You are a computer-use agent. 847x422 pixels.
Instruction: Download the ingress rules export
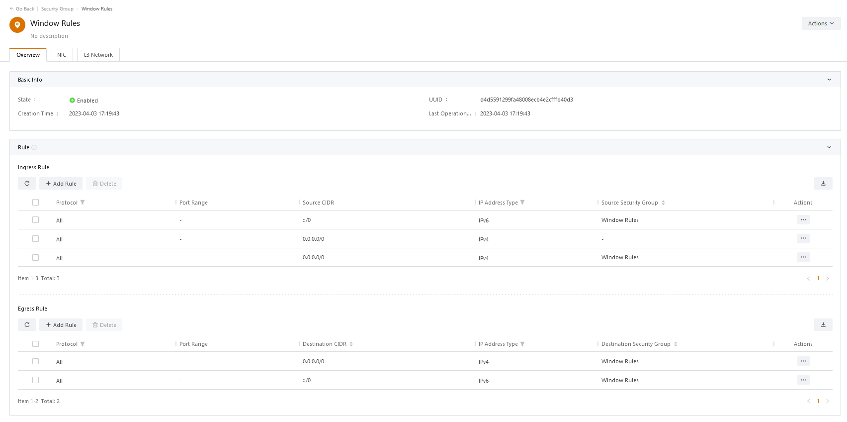pyautogui.click(x=823, y=184)
